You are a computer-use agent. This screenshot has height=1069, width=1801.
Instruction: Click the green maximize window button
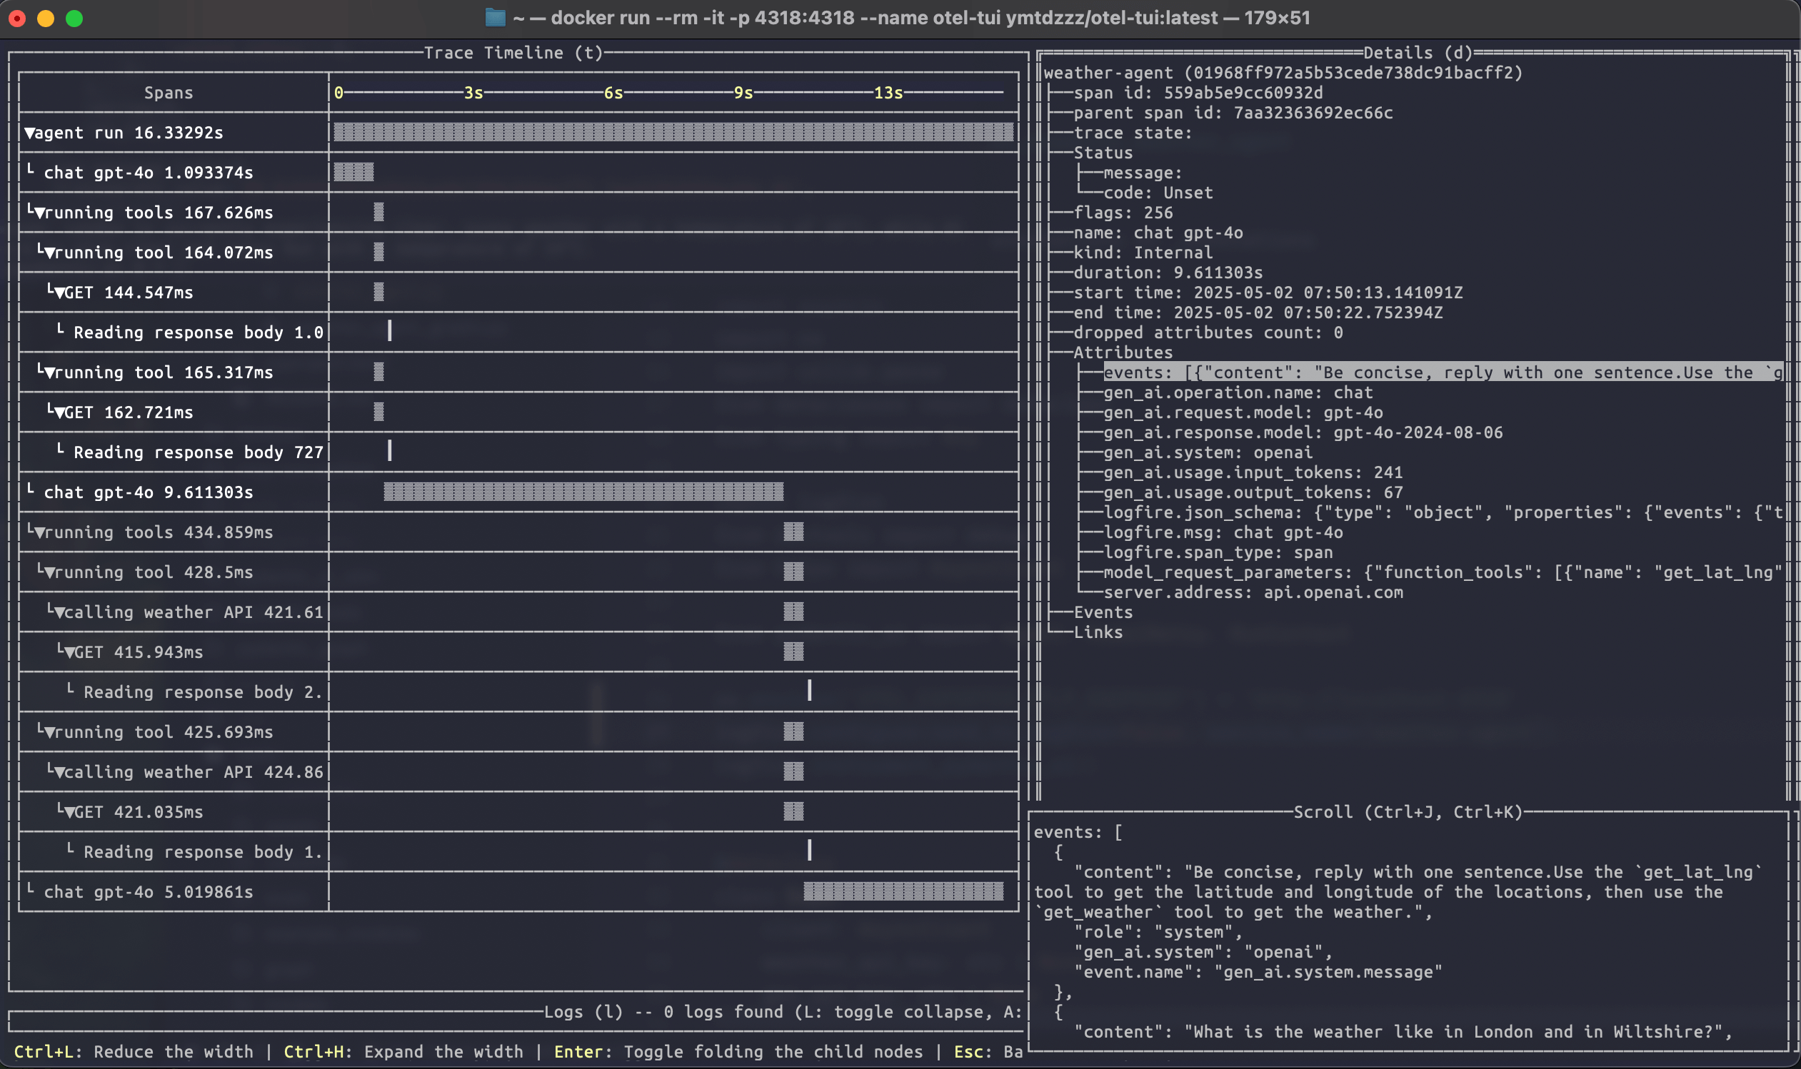(x=74, y=18)
